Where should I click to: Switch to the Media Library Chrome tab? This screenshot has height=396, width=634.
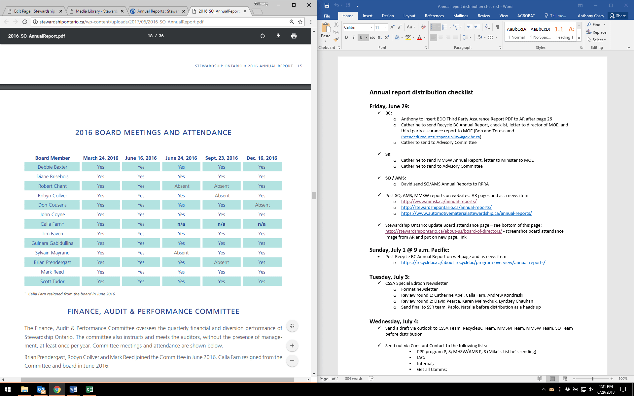pos(96,11)
